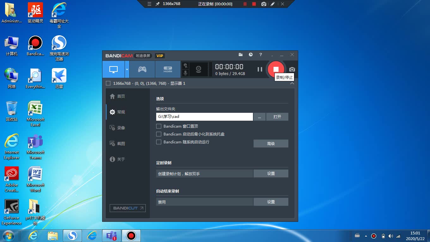Pause recording from top bar

[x=245, y=4]
